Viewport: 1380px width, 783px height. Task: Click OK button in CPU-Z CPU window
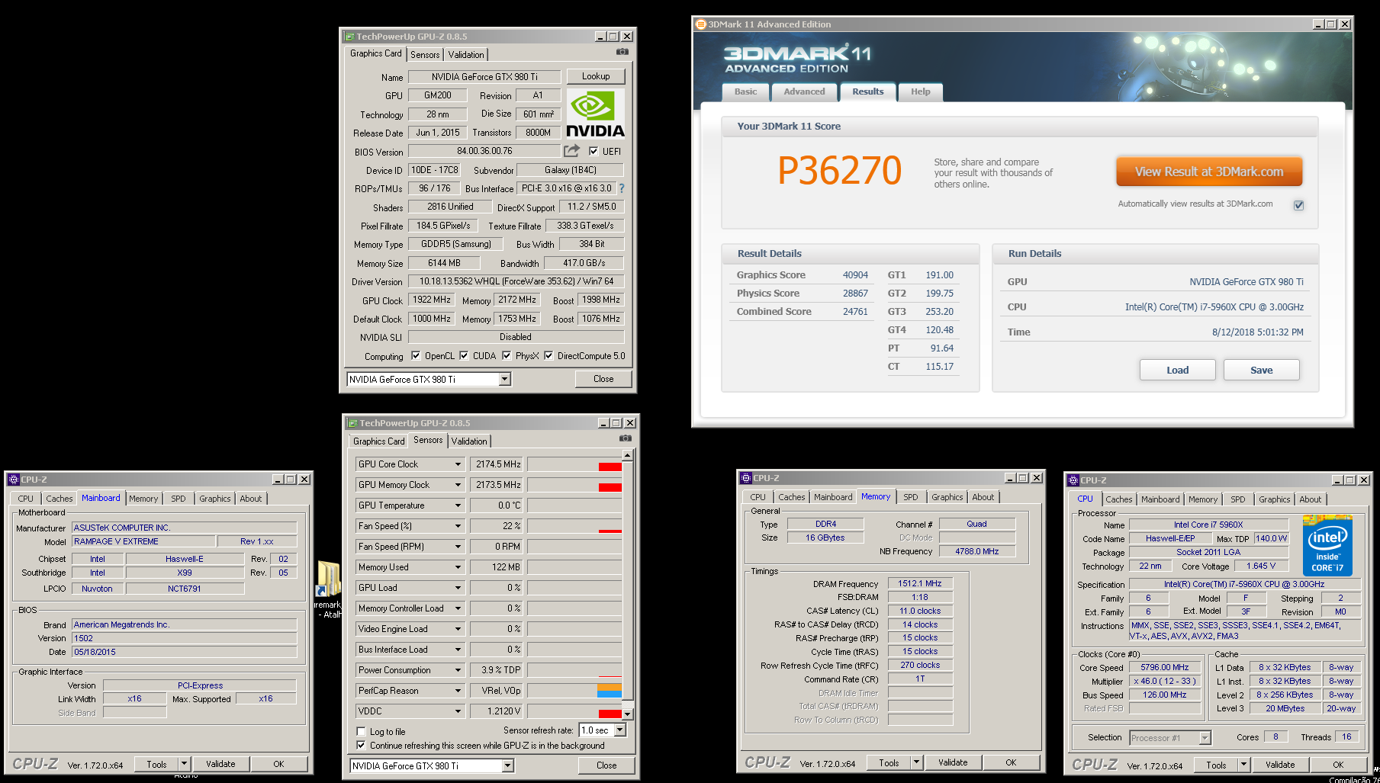click(1337, 765)
